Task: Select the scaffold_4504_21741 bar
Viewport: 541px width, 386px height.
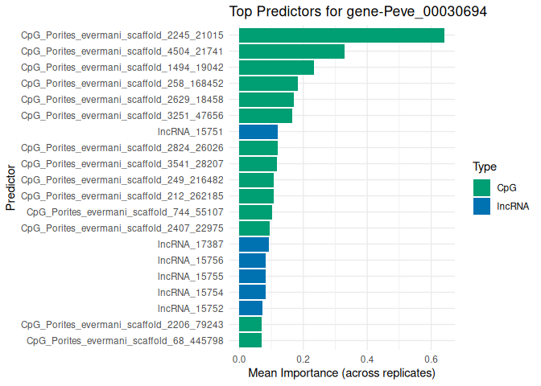Action: [x=291, y=51]
